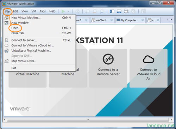Open the VM menu

(34, 11)
